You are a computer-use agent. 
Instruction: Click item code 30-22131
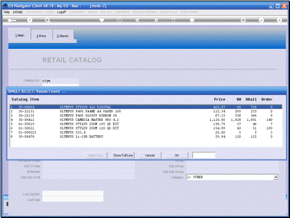[x=26, y=111]
